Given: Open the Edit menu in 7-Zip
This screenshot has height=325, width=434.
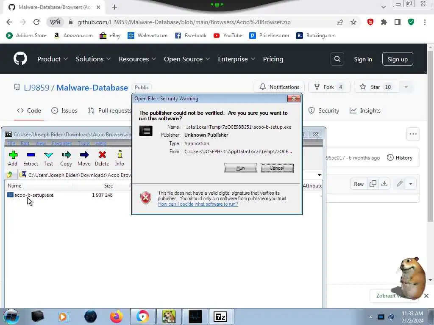Looking at the screenshot, I should point(25,143).
